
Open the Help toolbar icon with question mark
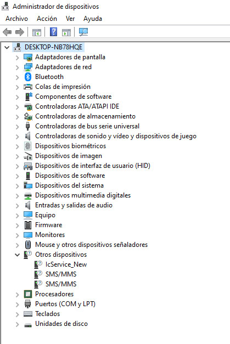coord(54,32)
